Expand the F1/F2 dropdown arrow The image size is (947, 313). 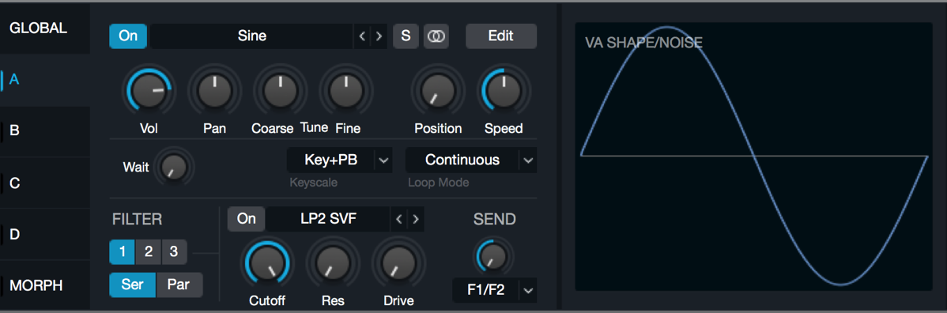pos(528,291)
